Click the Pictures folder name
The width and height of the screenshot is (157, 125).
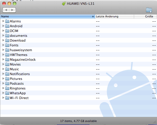[x=16, y=79]
